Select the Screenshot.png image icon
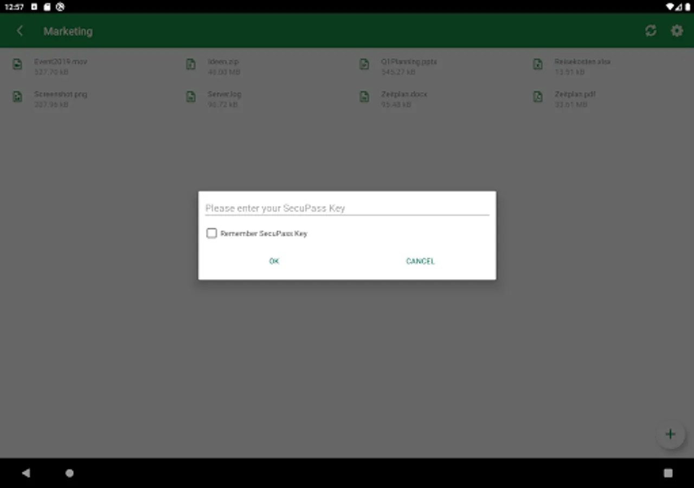This screenshot has height=488, width=694. 17,97
